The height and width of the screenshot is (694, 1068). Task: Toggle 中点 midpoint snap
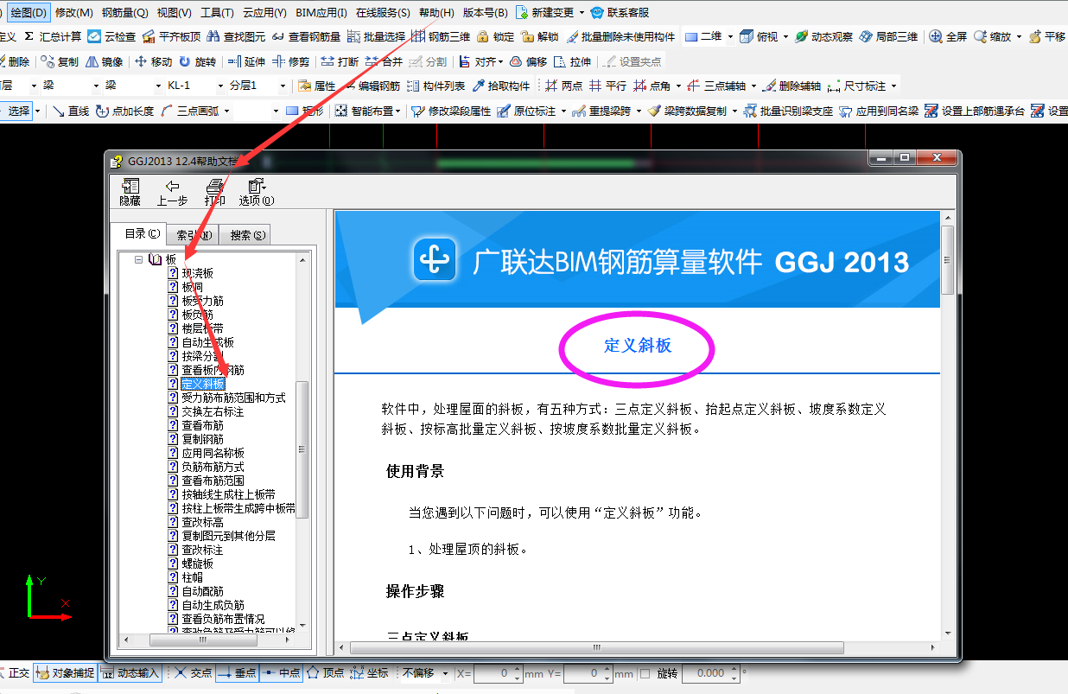click(281, 672)
